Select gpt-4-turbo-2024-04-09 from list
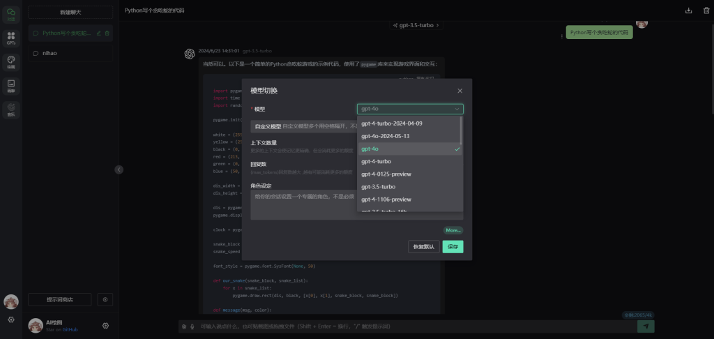714x339 pixels. 410,123
